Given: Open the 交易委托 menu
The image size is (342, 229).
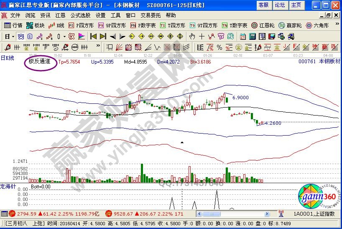Looking at the screenshot, I should [x=151, y=15].
